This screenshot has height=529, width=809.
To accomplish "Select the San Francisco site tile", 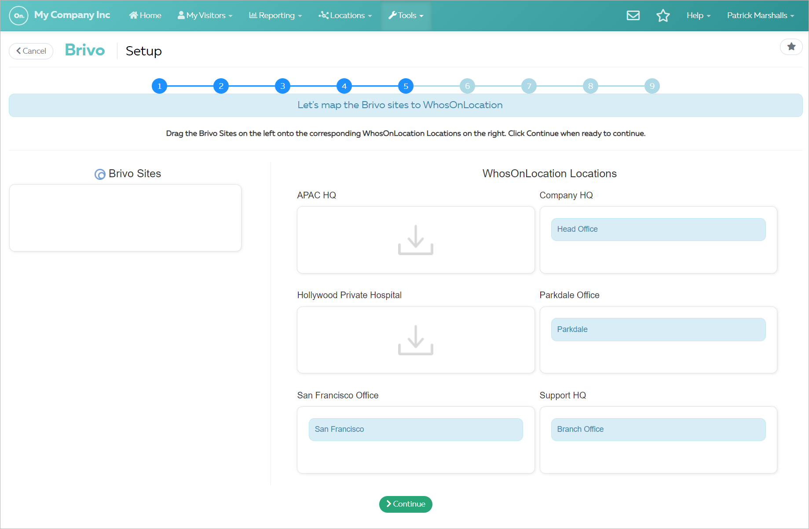I will (415, 430).
